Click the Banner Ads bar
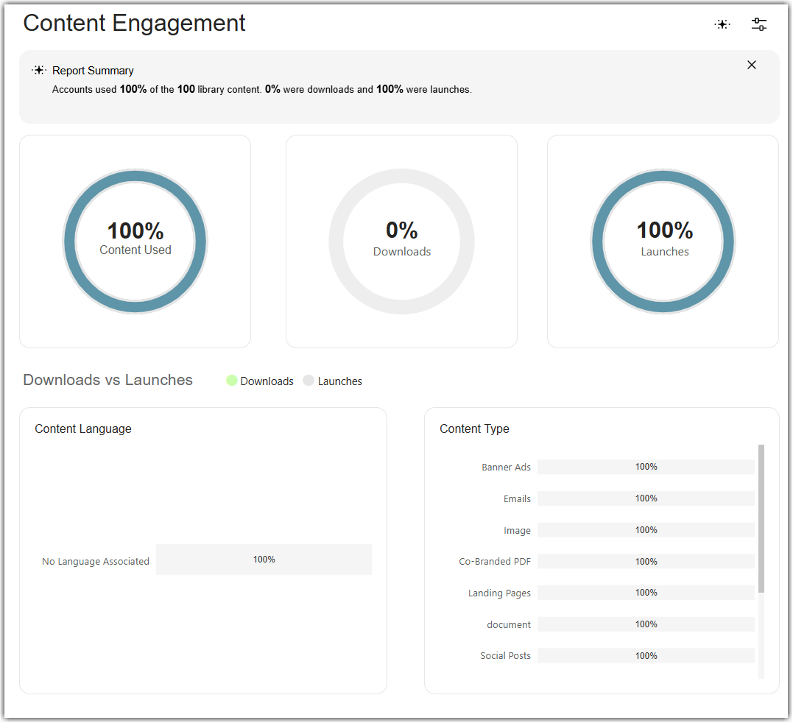 click(646, 467)
